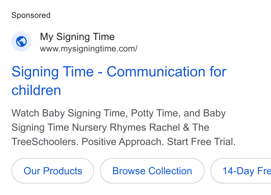Click the word Watch in the description

click(25, 113)
